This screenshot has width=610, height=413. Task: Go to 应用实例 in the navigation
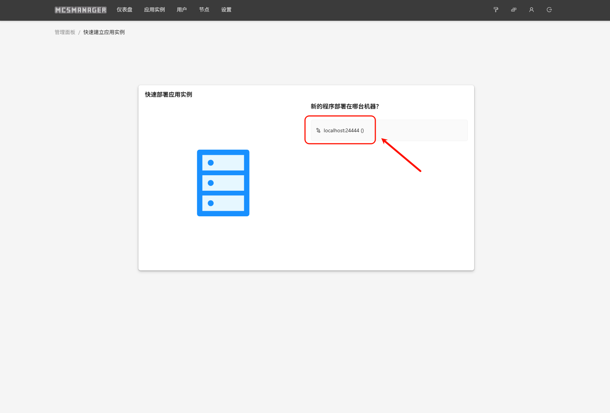[154, 10]
